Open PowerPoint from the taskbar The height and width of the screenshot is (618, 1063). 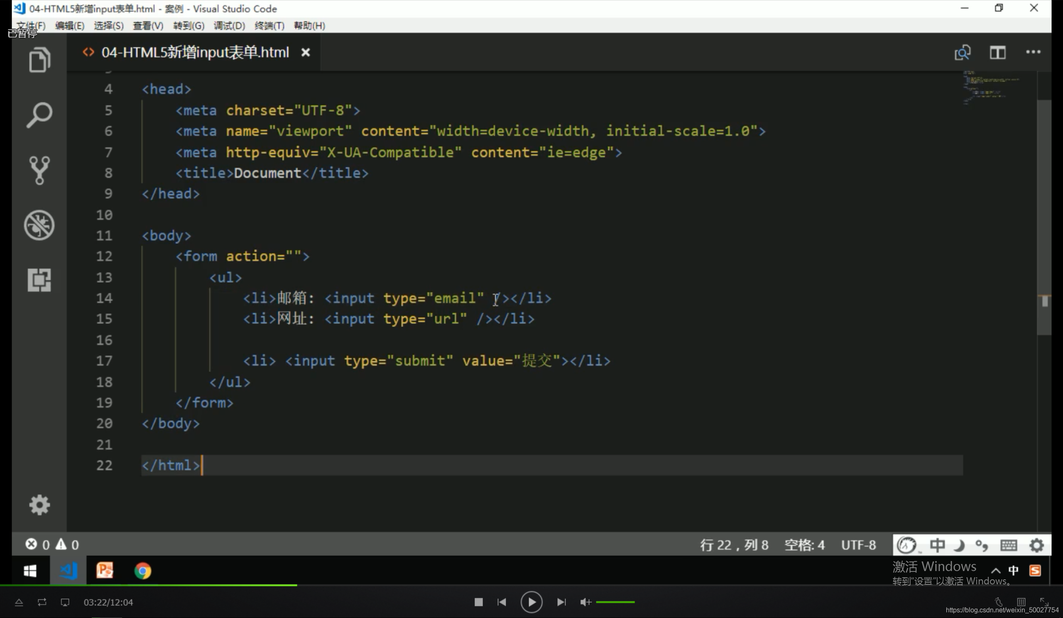(105, 571)
